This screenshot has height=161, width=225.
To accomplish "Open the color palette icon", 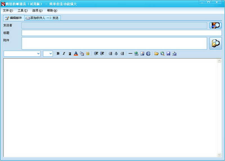I will coord(88,53).
